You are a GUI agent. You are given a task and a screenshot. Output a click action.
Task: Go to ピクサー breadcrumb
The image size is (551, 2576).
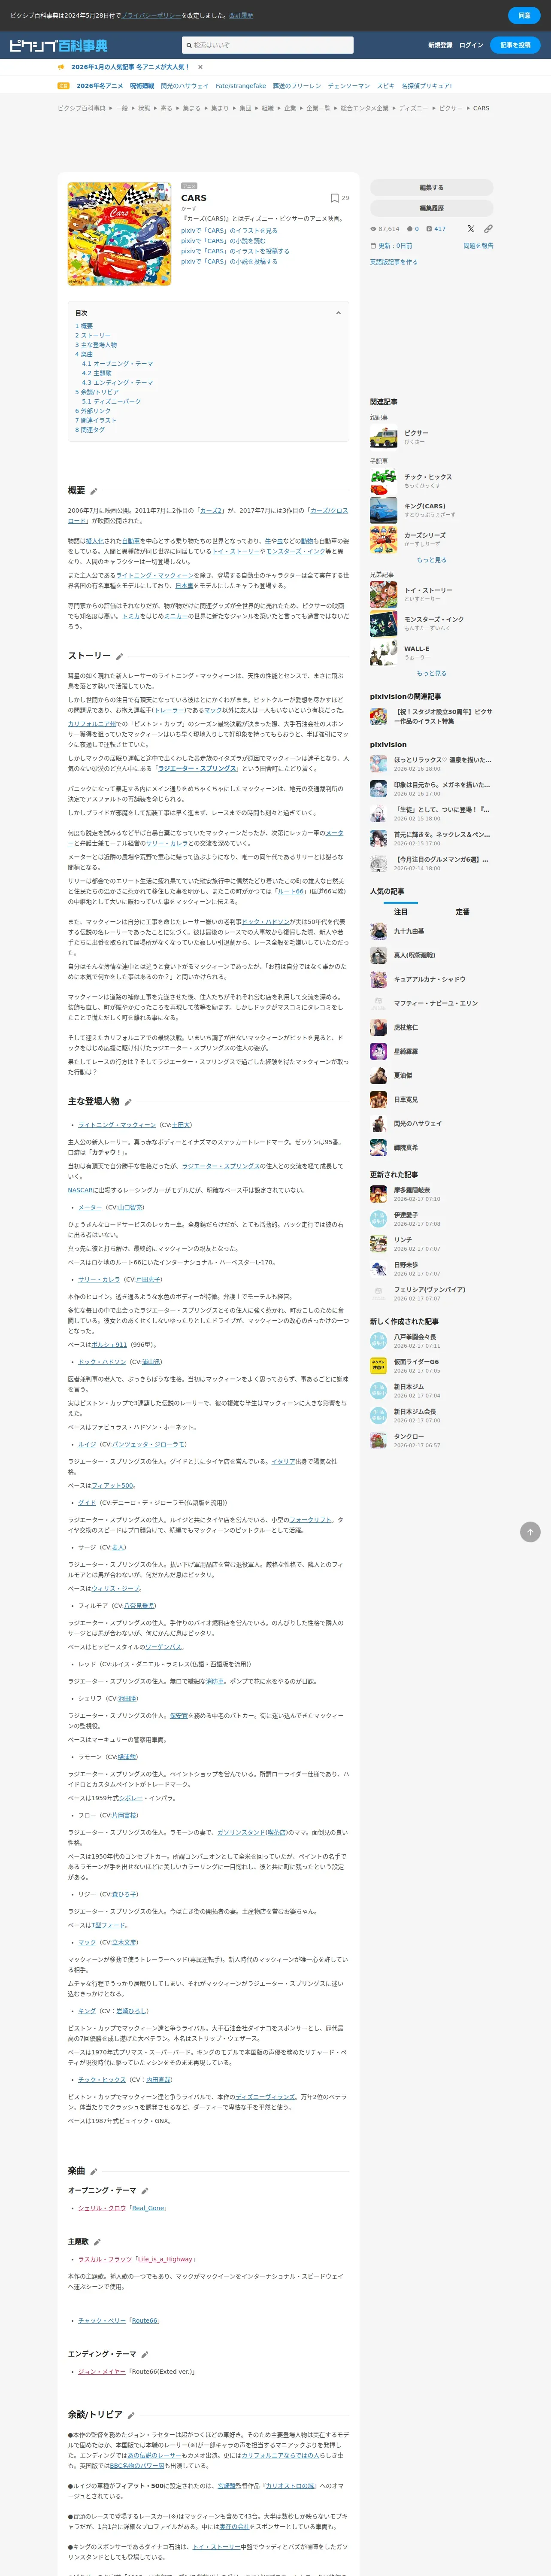tap(451, 108)
